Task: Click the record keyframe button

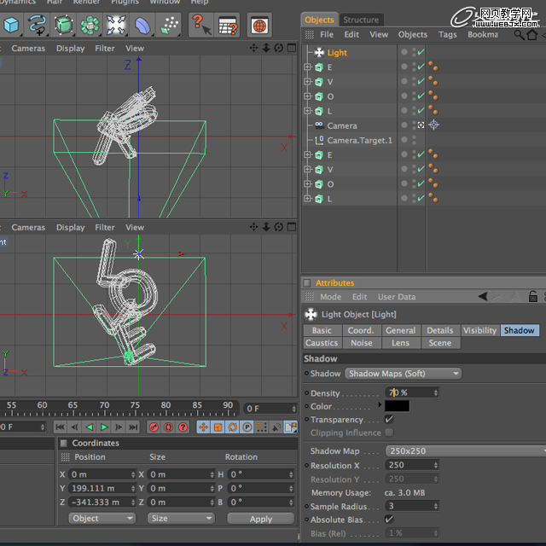Action: click(154, 427)
